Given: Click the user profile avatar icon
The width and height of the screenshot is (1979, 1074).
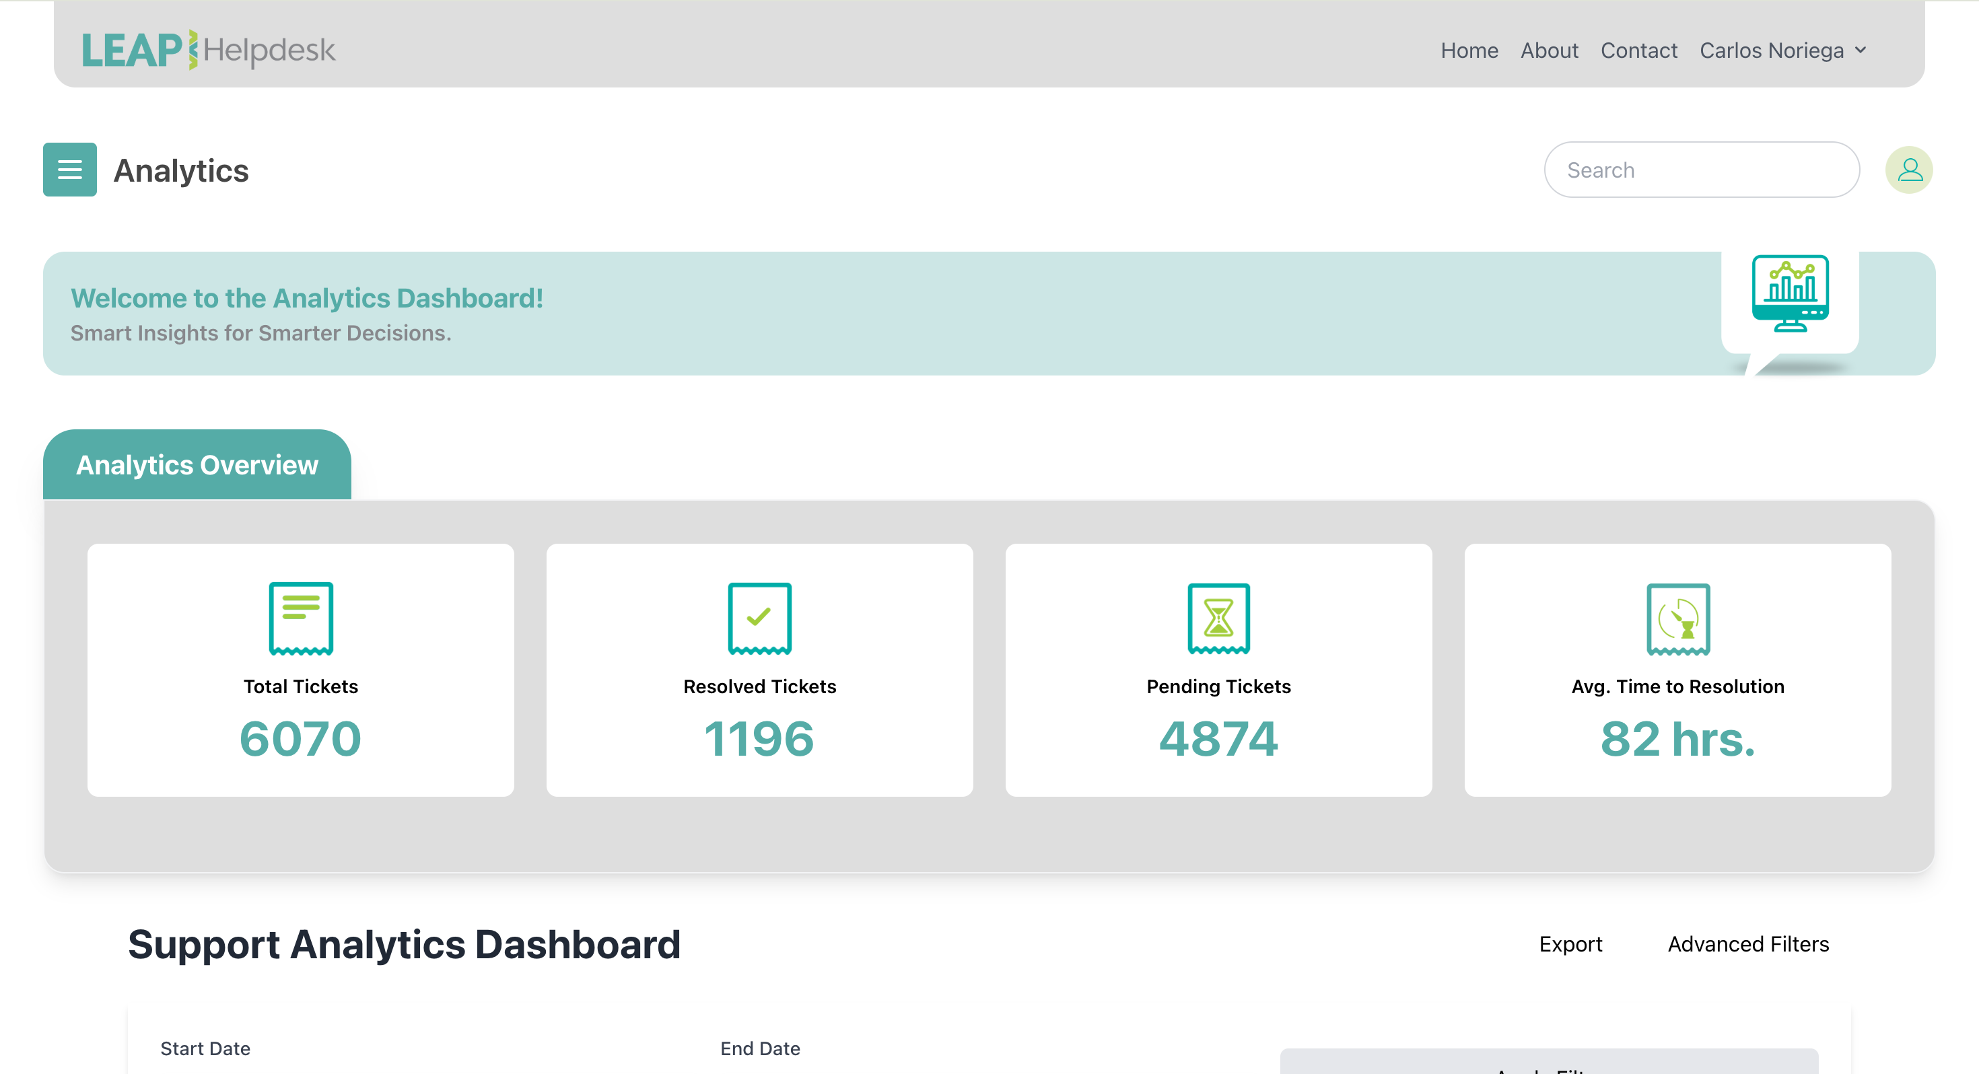Looking at the screenshot, I should [x=1910, y=170].
